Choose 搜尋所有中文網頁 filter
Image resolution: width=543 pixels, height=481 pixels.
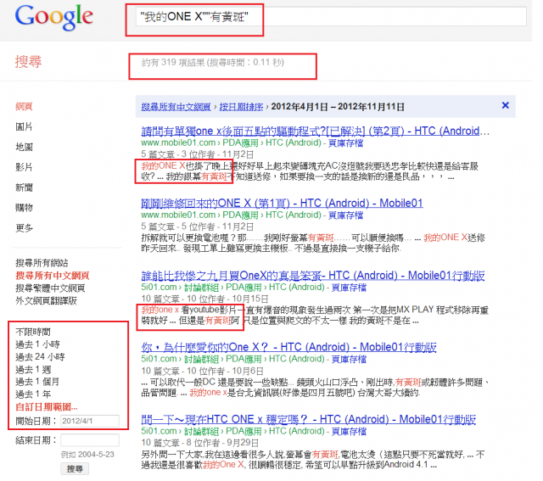point(53,276)
